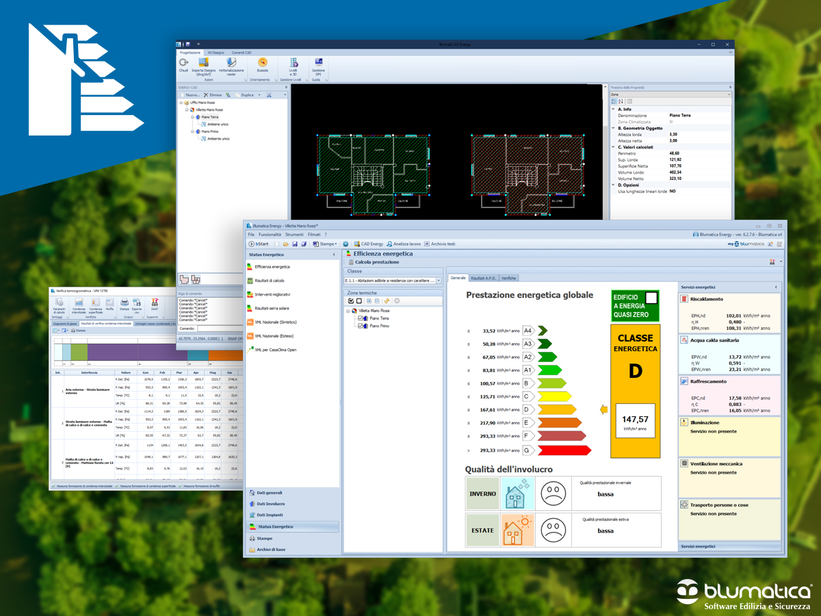This screenshot has height=616, width=821.
Task: Select Condensa superficiale verification icon
Action: (x=96, y=302)
